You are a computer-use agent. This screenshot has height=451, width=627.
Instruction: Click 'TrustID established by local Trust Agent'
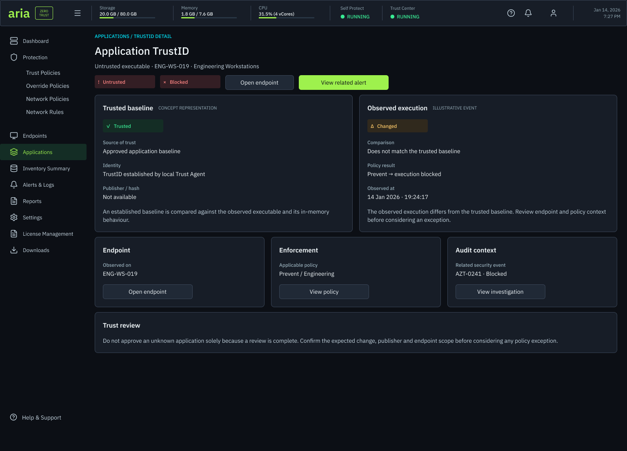click(x=154, y=174)
